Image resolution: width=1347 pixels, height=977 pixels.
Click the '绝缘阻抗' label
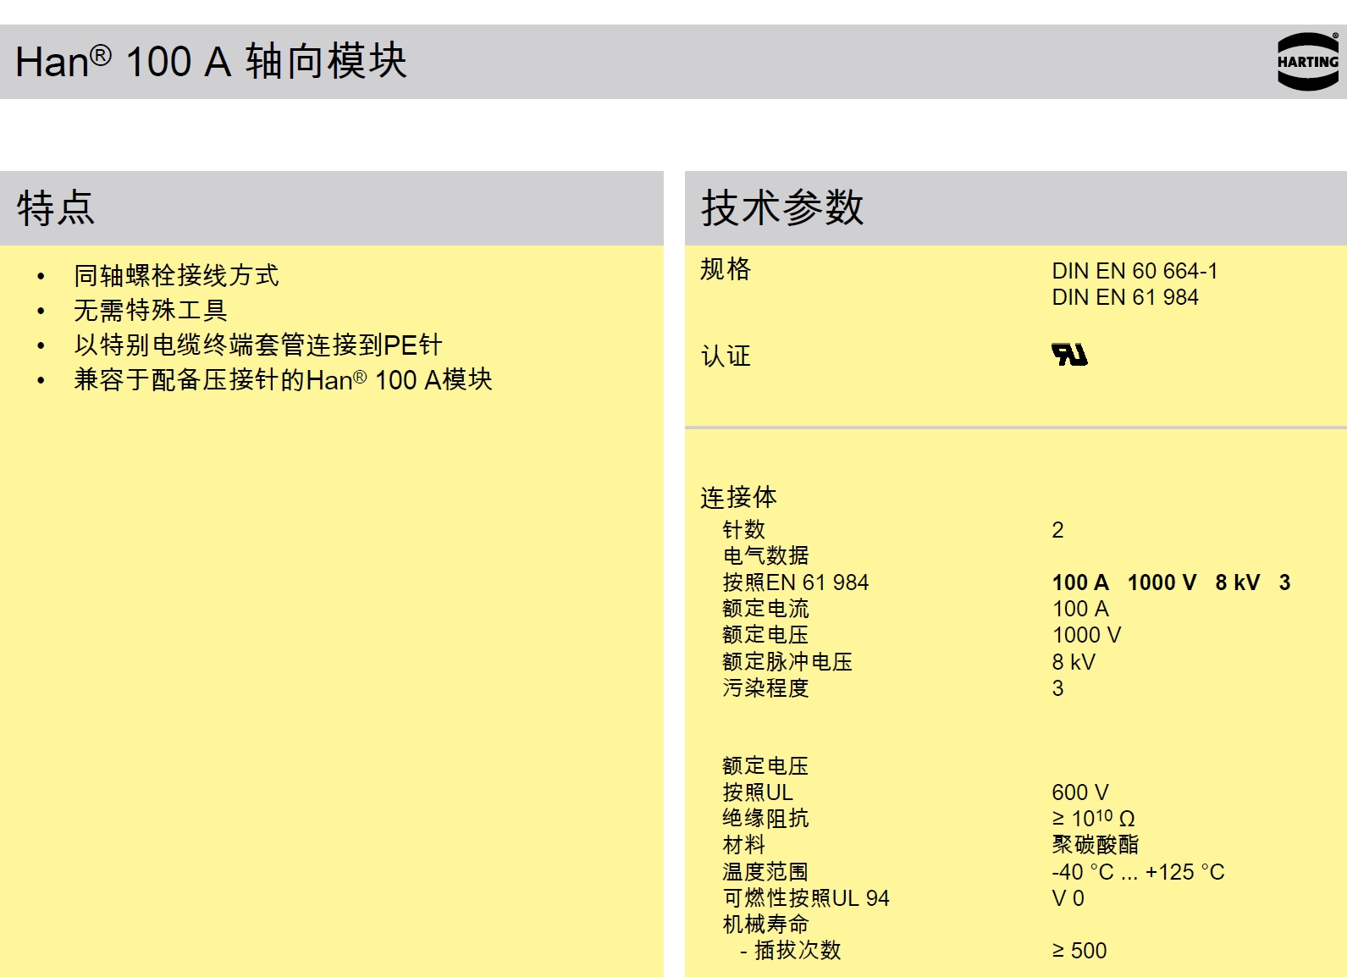[x=766, y=819]
